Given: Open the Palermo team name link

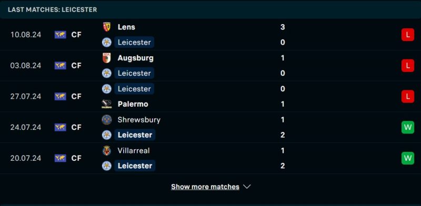Looking at the screenshot, I should (x=133, y=104).
